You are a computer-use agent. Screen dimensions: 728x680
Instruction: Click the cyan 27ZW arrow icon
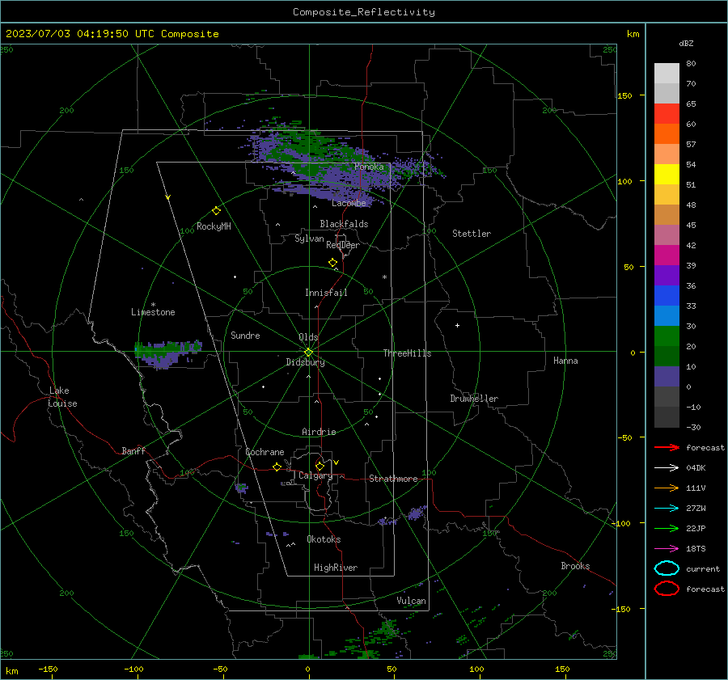pos(667,509)
